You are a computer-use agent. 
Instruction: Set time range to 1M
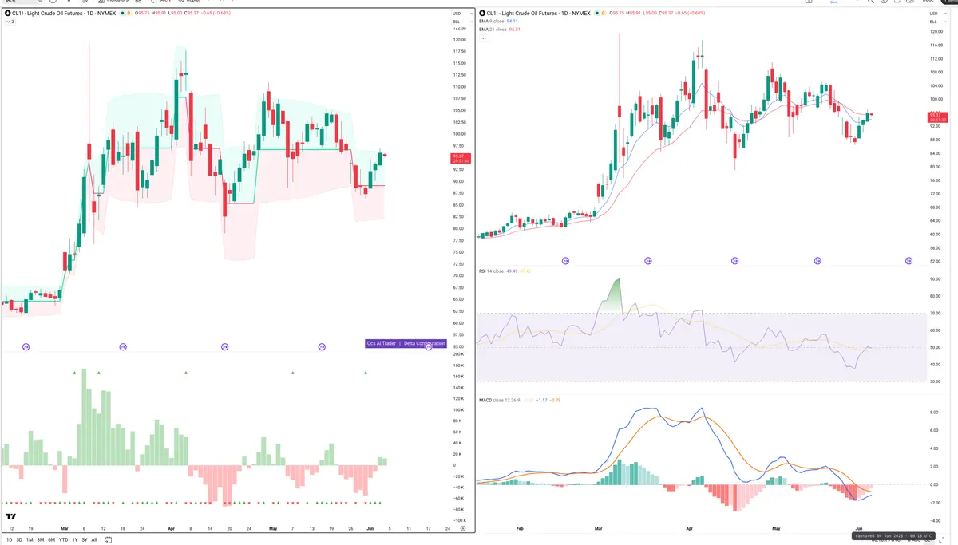point(30,540)
